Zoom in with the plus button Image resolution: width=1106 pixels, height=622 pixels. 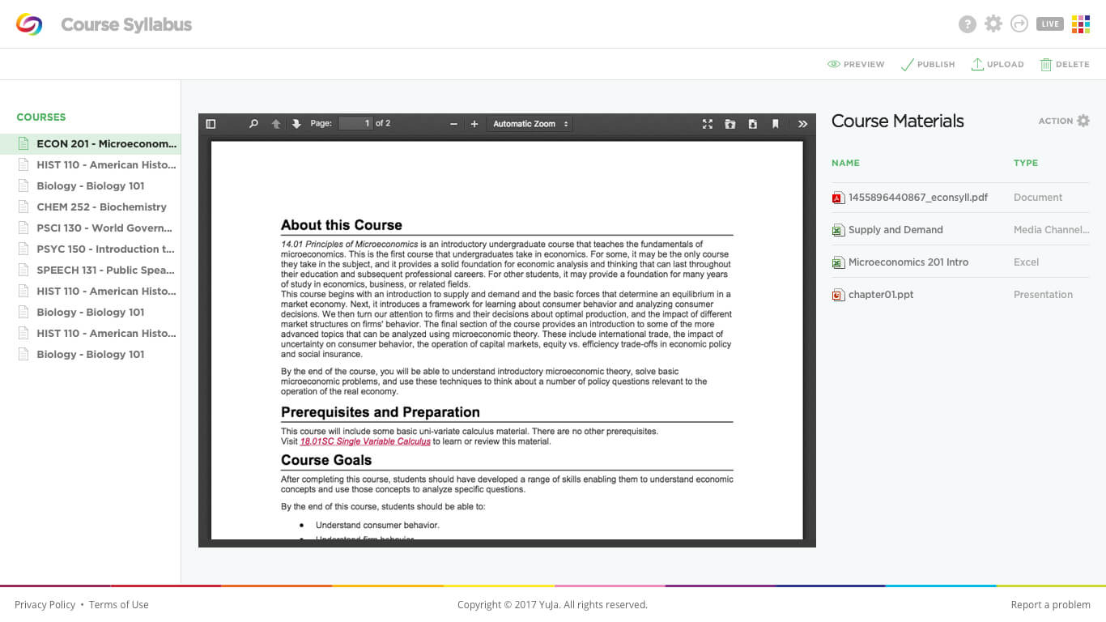(x=474, y=124)
